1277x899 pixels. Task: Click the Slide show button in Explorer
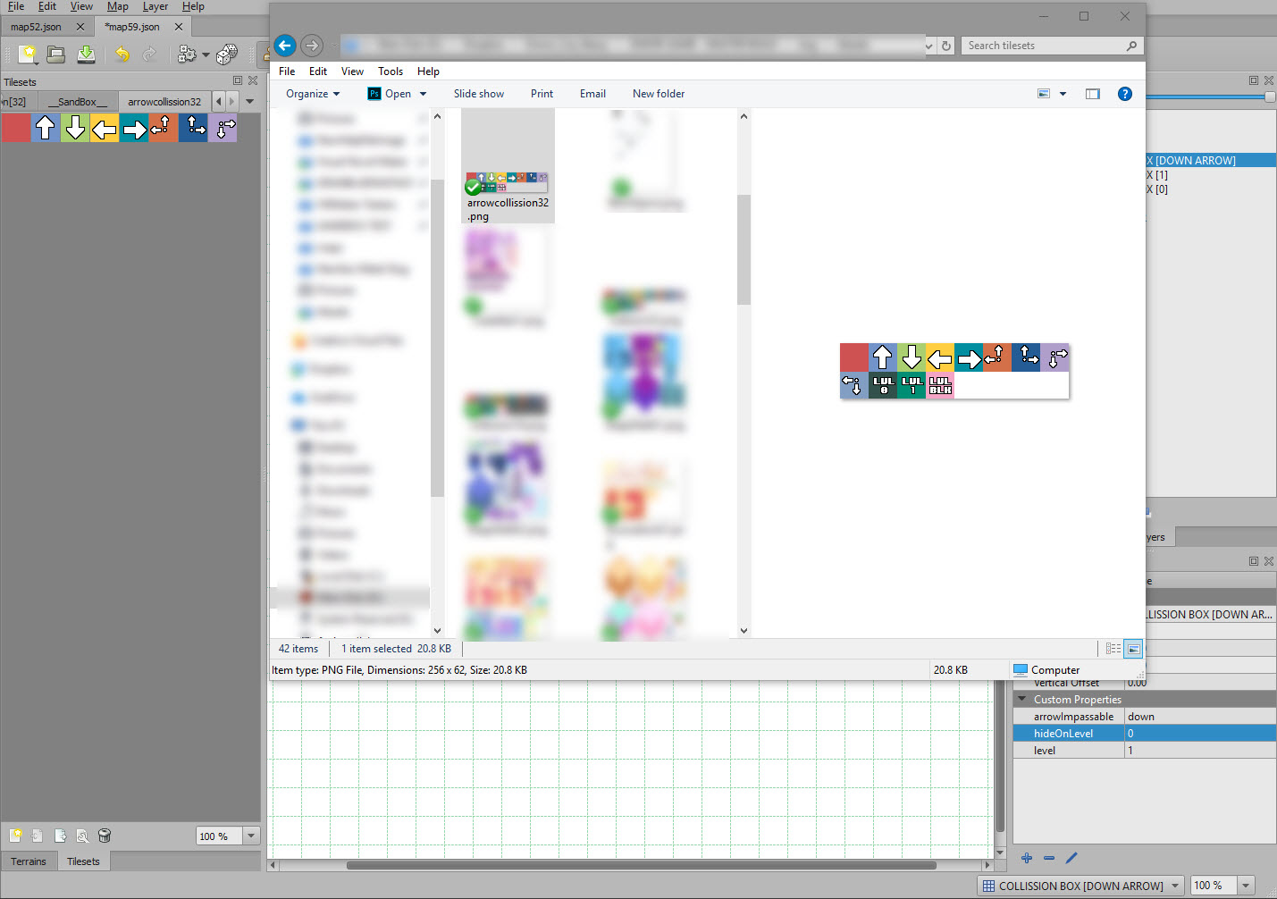tap(479, 94)
